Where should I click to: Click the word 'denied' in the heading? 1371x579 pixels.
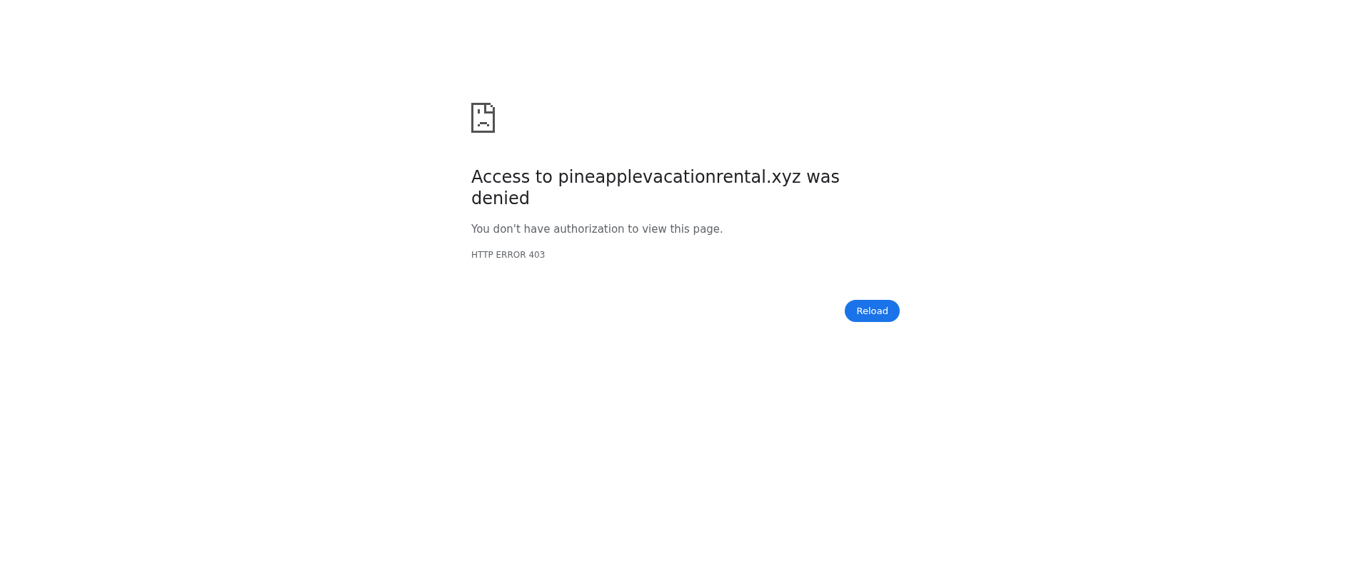click(501, 198)
